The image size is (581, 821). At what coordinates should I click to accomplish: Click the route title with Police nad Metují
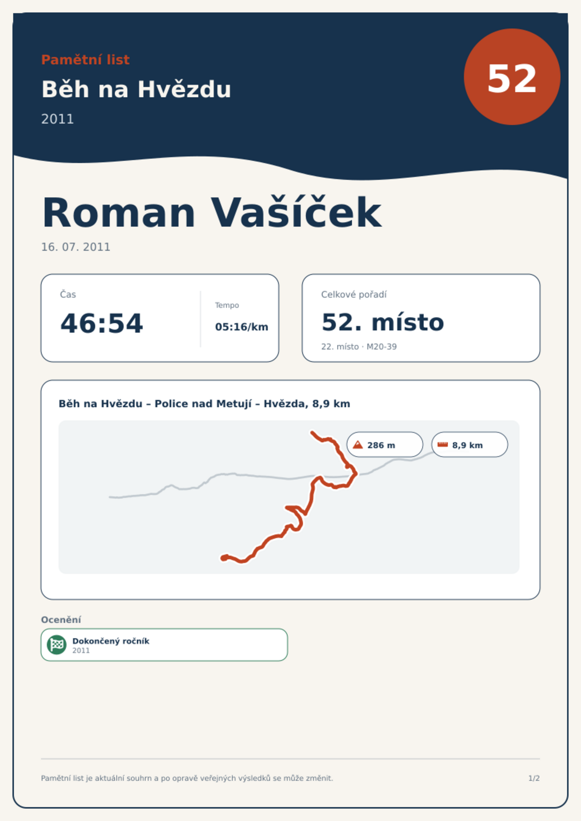tap(205, 404)
